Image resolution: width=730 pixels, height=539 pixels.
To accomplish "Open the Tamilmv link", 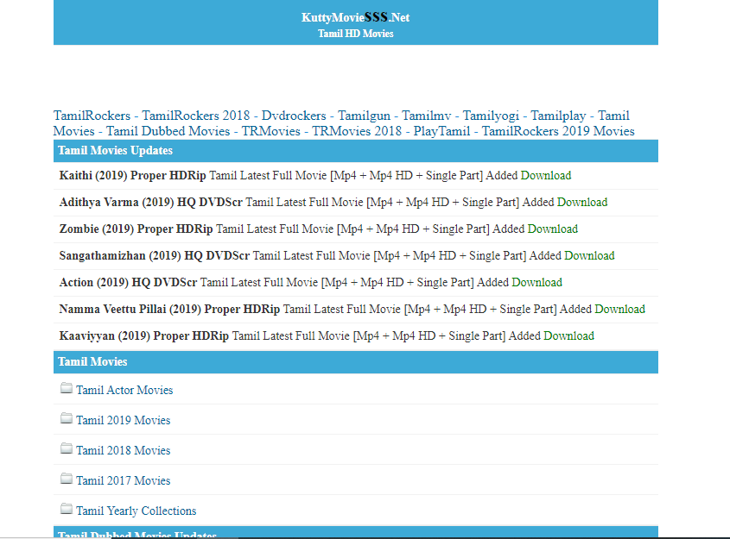I will pos(427,116).
